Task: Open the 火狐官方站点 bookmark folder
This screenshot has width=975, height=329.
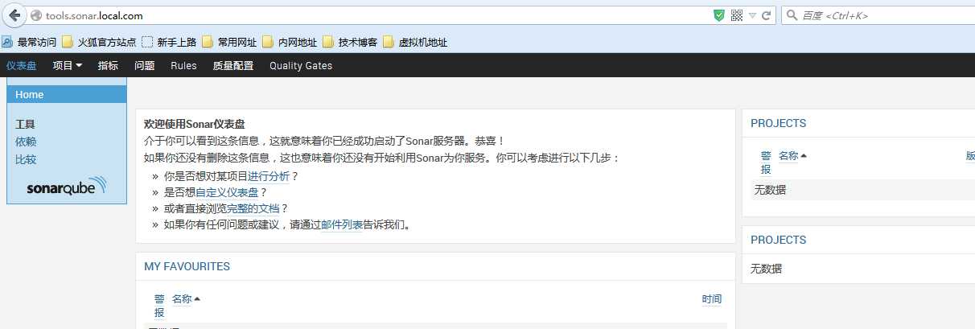Action: pyautogui.click(x=99, y=42)
